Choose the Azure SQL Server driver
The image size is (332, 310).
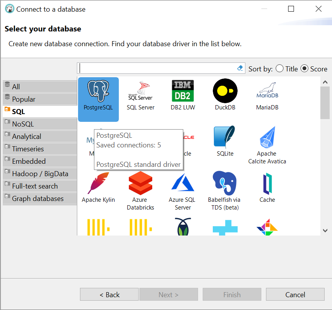point(183,192)
